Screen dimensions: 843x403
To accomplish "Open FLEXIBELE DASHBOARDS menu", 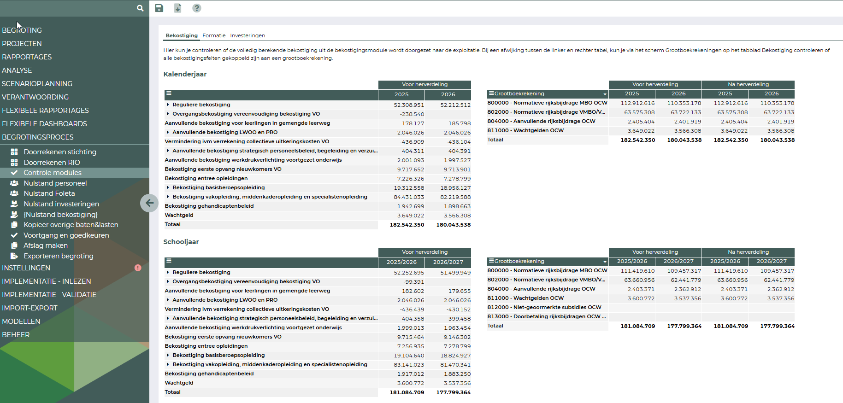I will 44,124.
